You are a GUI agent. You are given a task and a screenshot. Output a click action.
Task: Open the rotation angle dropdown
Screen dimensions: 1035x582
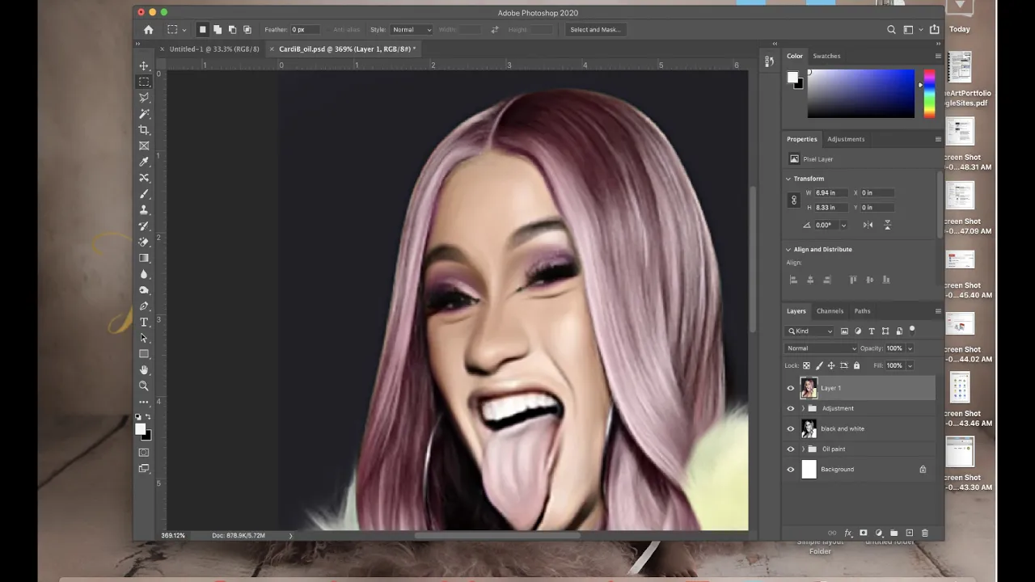tap(843, 226)
